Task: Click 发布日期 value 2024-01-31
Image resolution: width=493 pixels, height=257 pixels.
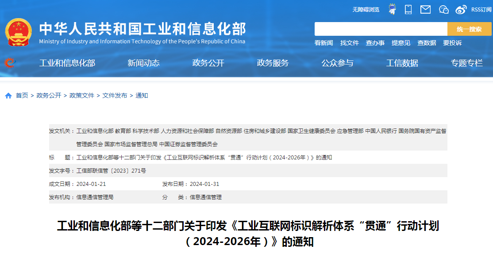Action: click(204, 184)
